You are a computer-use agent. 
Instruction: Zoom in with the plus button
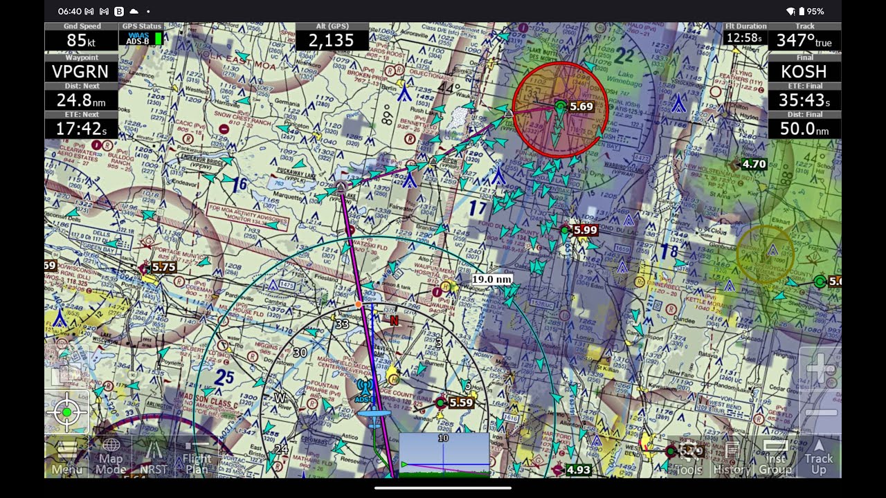click(820, 368)
